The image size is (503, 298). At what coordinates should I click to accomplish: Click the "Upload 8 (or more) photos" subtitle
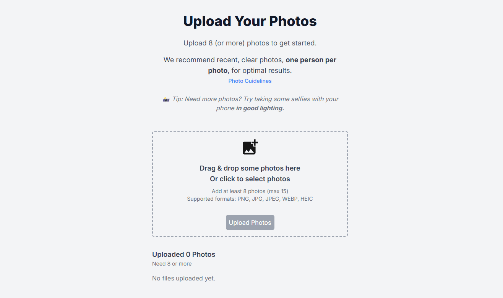click(x=250, y=43)
